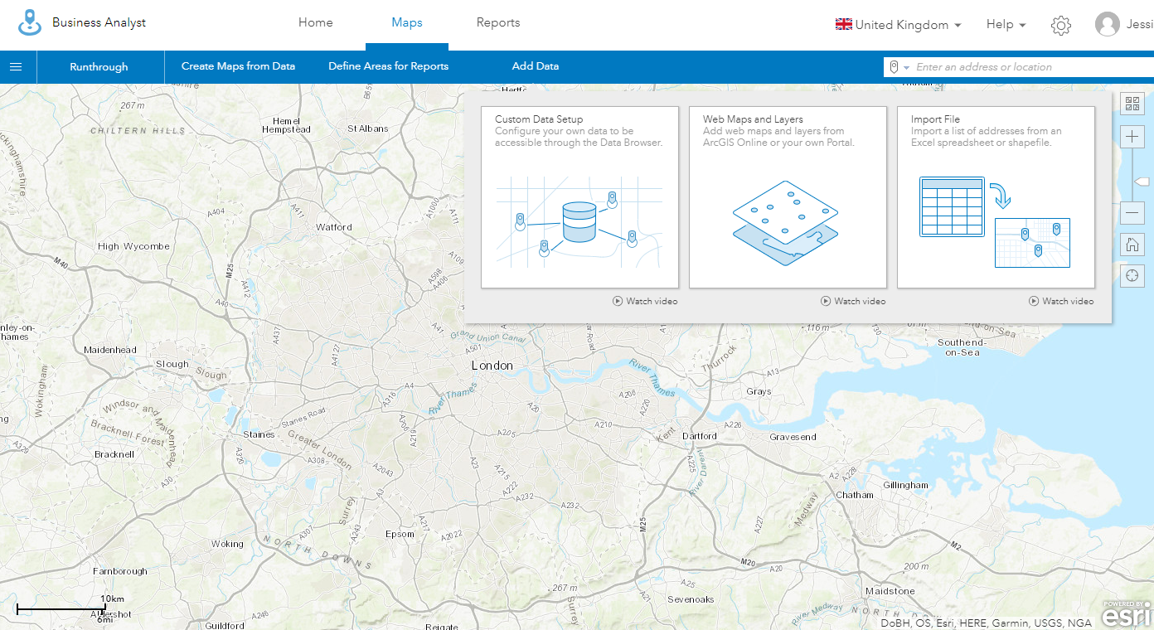
Task: Click the Grays label on the map
Action: click(759, 391)
